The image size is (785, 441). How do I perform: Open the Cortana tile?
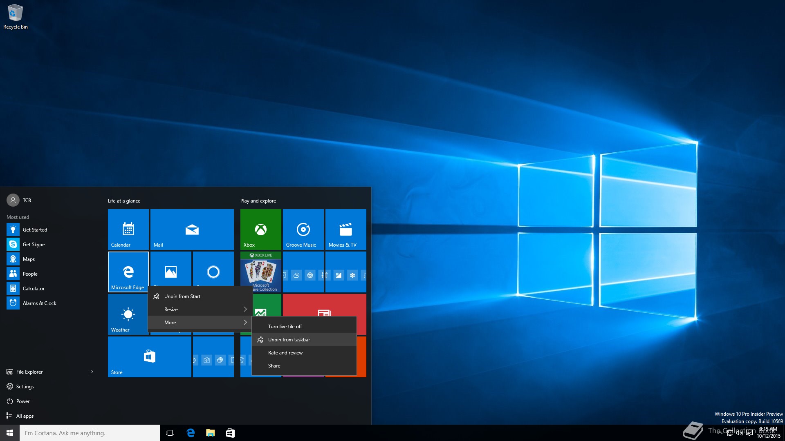pos(213,269)
